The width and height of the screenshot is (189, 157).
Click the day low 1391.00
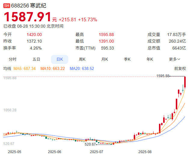[106, 41]
